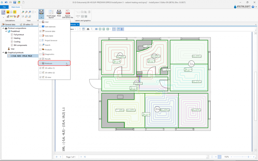This screenshot has height=161, width=258.
Task: Select the Bill components printout item
Action: (x=20, y=45)
